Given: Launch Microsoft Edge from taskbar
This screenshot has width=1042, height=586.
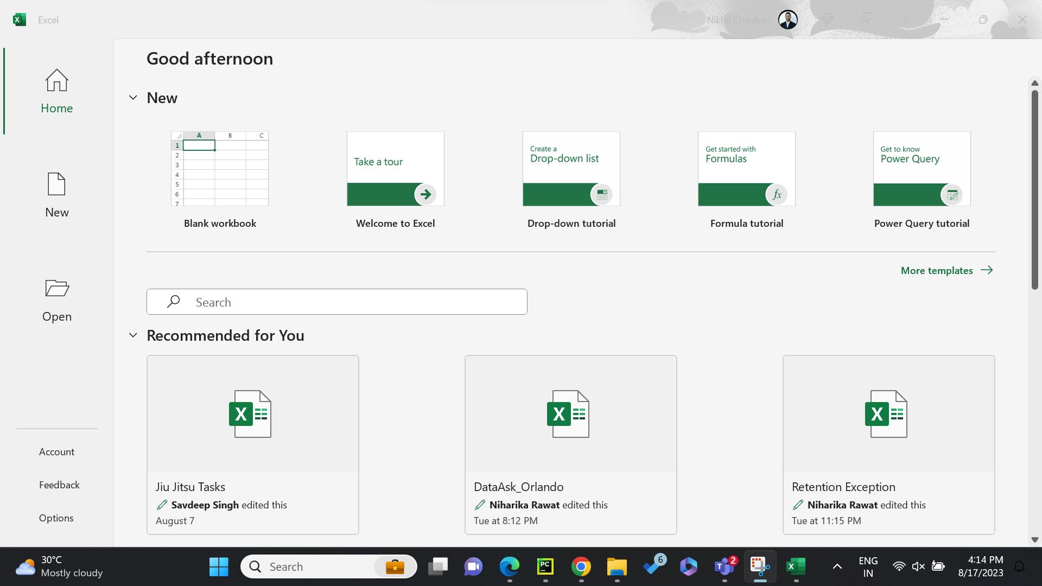Looking at the screenshot, I should (x=509, y=566).
